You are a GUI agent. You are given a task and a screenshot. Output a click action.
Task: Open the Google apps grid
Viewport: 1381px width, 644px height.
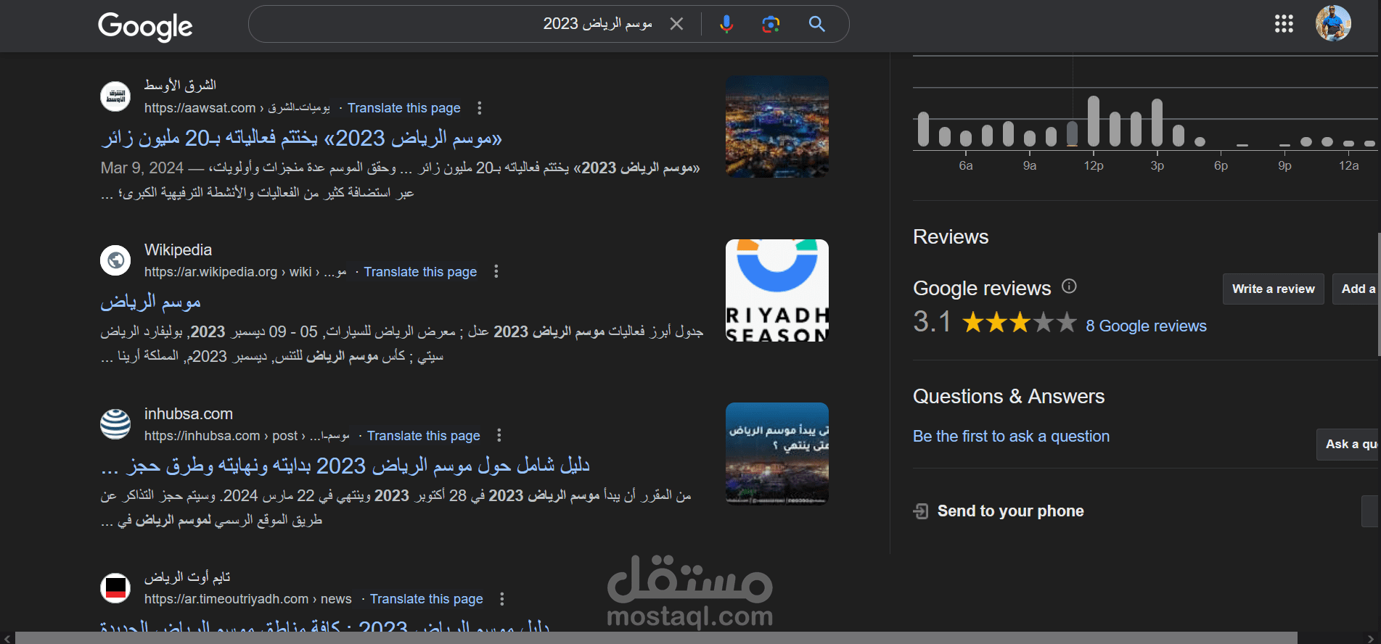[x=1284, y=24]
